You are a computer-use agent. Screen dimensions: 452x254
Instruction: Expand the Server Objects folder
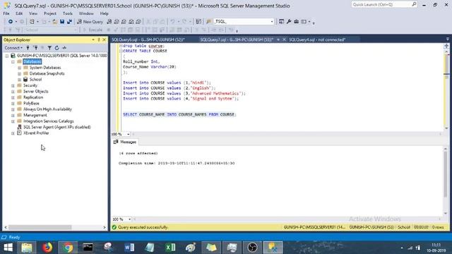pyautogui.click(x=13, y=92)
